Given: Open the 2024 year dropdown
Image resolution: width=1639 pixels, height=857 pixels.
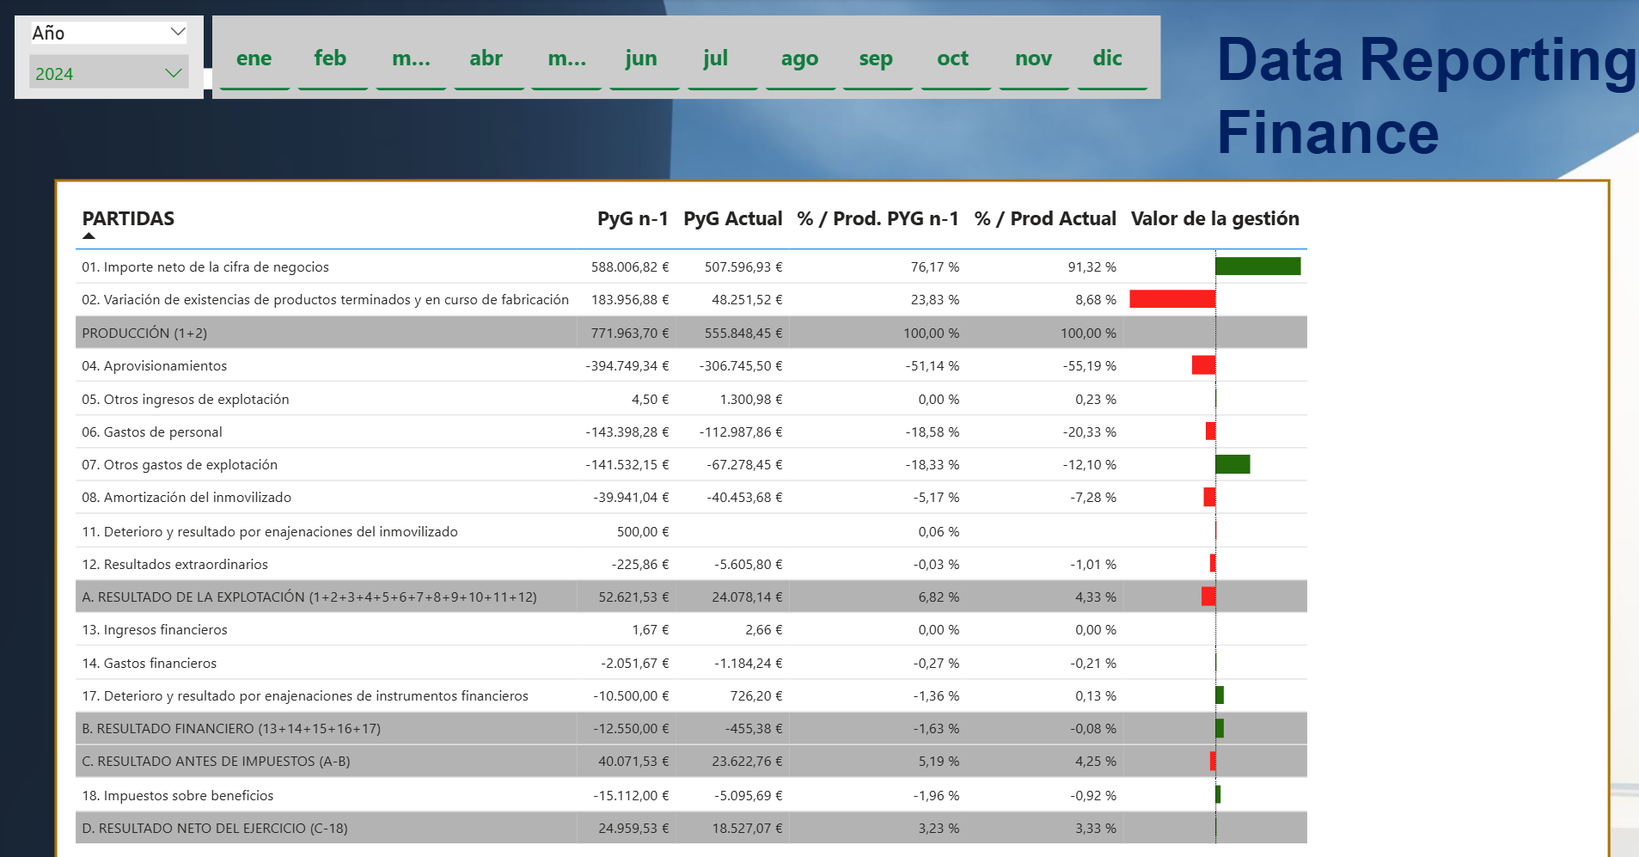Looking at the screenshot, I should pyautogui.click(x=108, y=73).
